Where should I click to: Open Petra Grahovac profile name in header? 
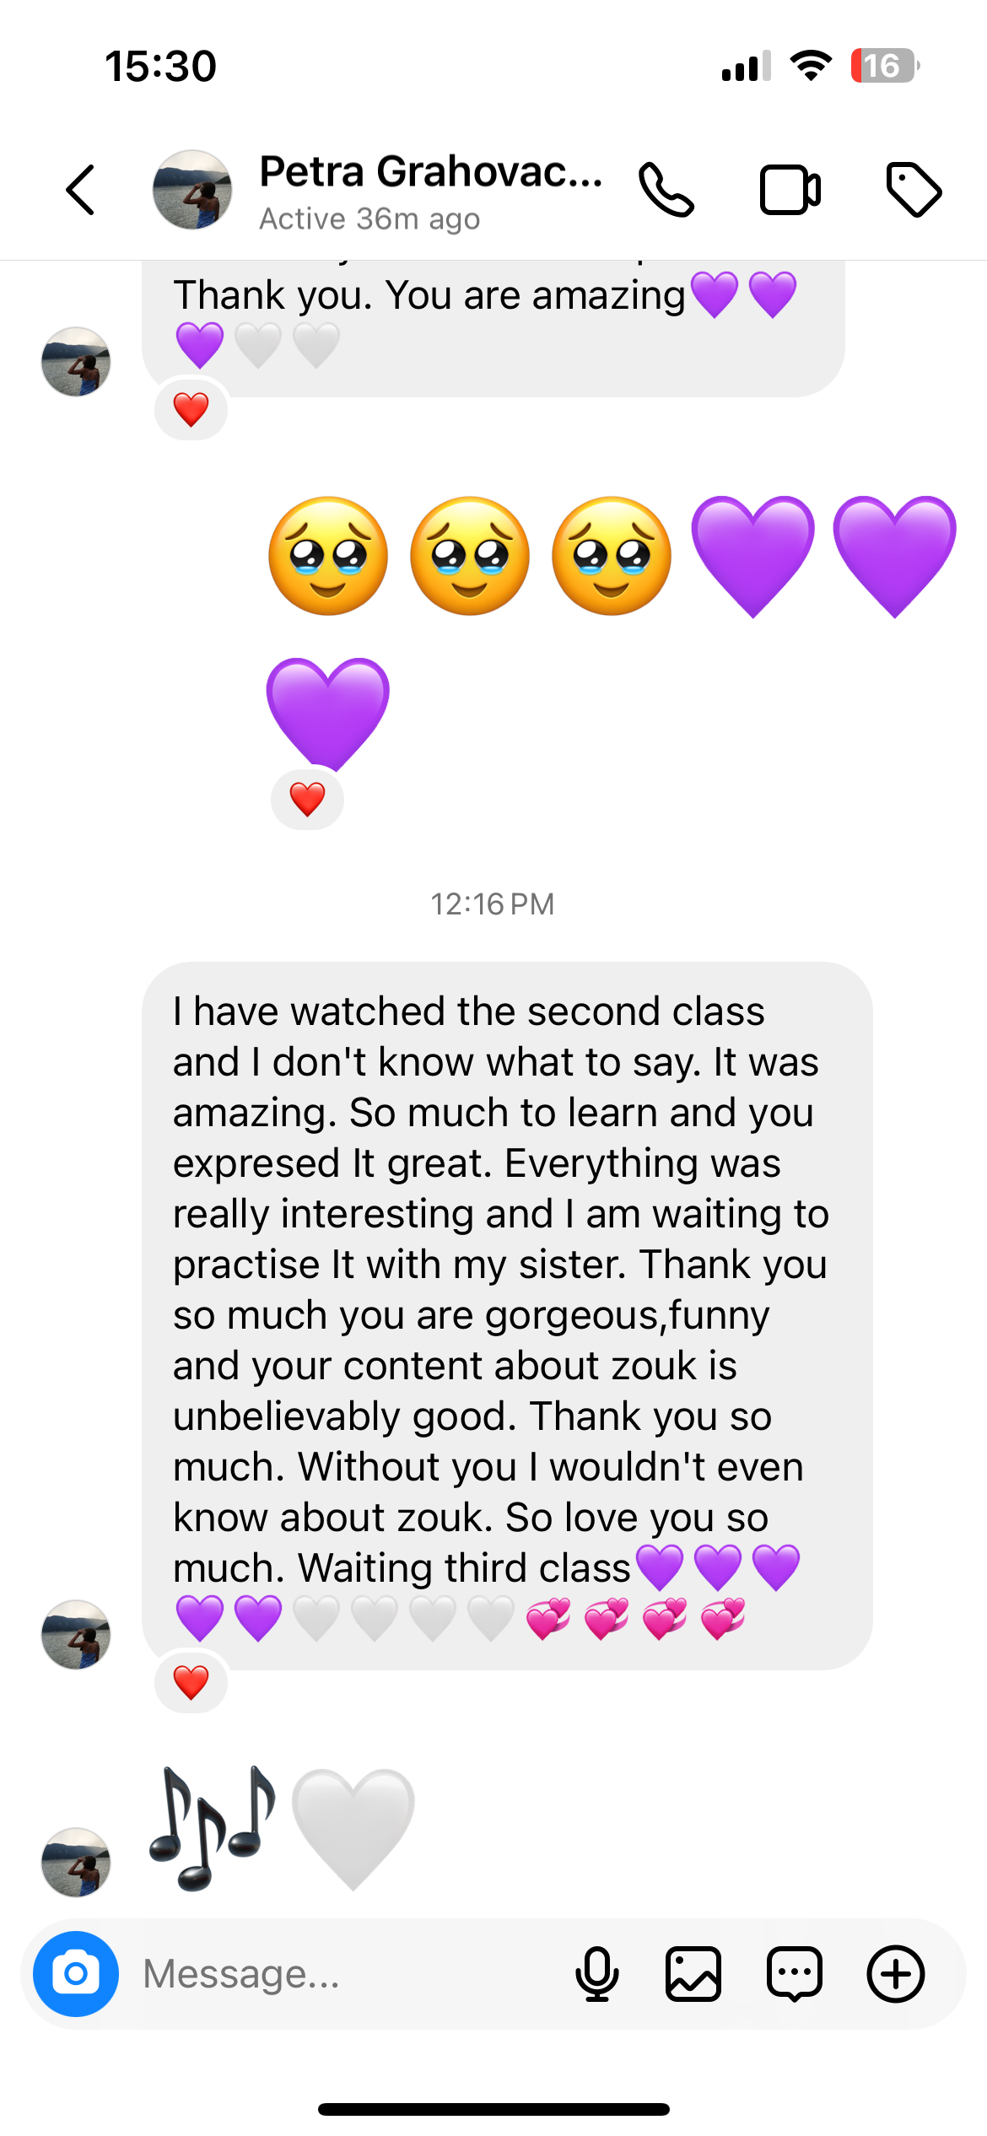pyautogui.click(x=430, y=172)
